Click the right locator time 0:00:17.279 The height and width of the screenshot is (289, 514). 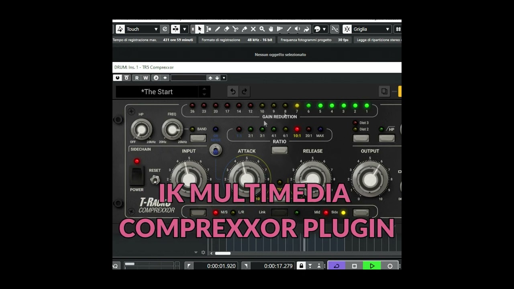pyautogui.click(x=278, y=266)
